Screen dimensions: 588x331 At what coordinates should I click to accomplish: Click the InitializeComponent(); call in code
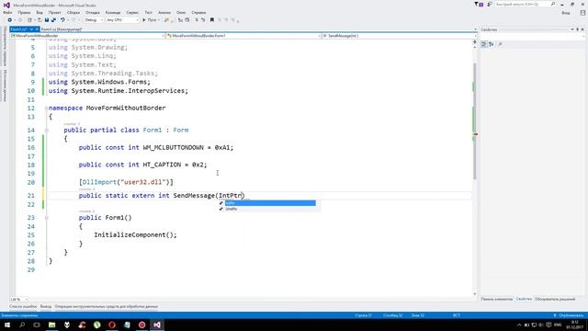pyautogui.click(x=135, y=235)
